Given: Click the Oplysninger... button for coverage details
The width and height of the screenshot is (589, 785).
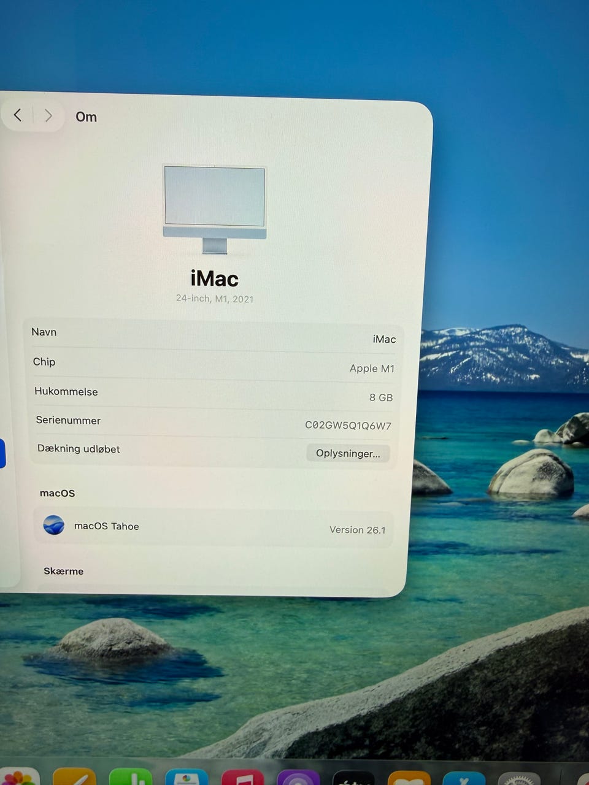Looking at the screenshot, I should coord(348,453).
